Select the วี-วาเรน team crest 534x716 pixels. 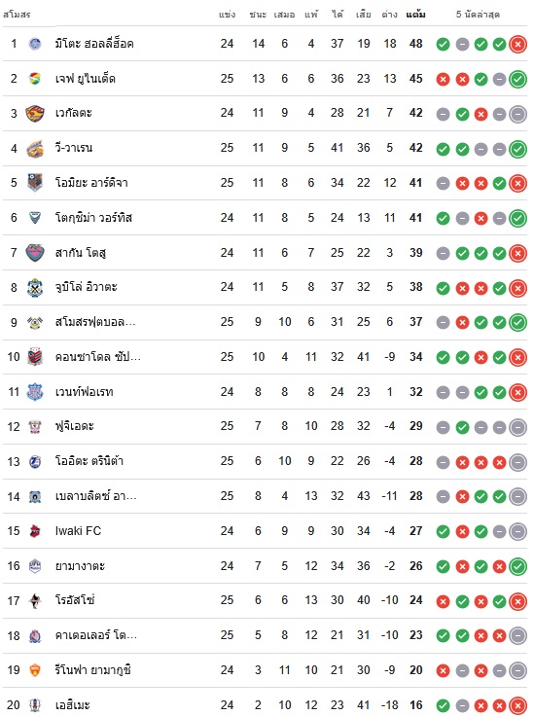(x=35, y=149)
